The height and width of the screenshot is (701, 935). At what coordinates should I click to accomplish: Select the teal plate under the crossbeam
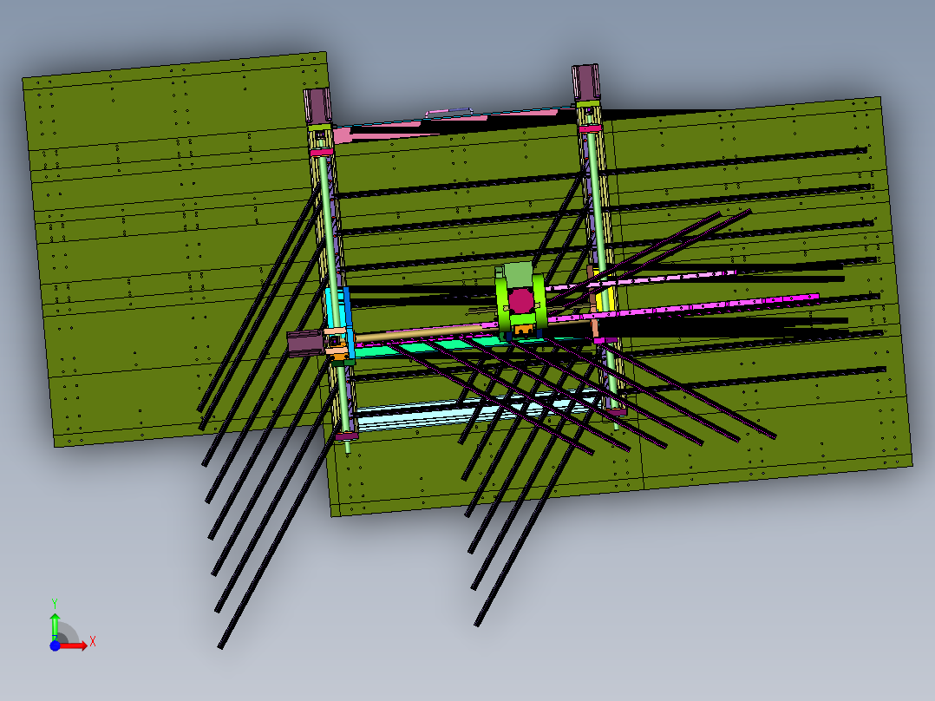pyautogui.click(x=427, y=348)
